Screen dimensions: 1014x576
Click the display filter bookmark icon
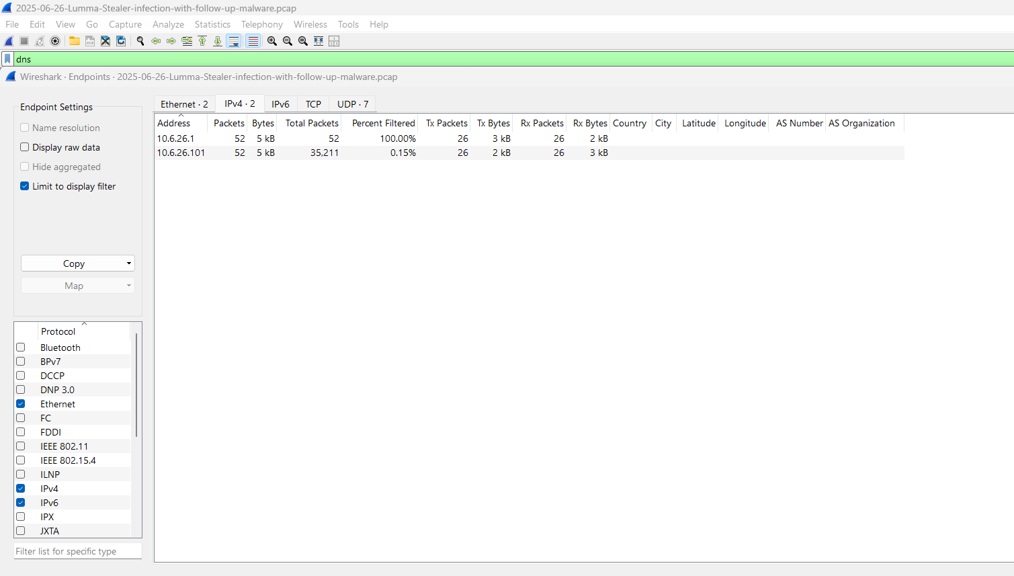[x=7, y=59]
